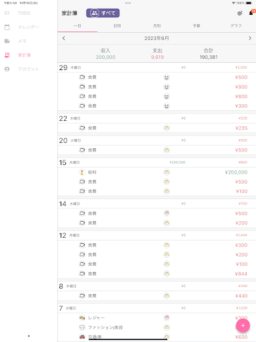Switch to the 月別 tab

(157, 26)
